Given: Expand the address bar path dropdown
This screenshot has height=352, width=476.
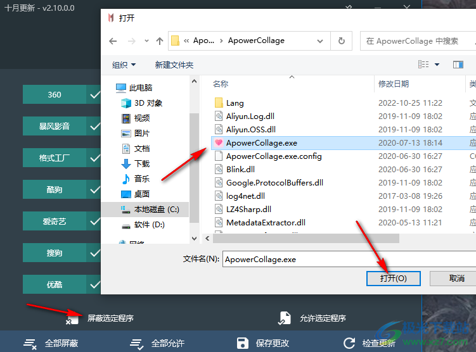Looking at the screenshot, I should tap(320, 41).
